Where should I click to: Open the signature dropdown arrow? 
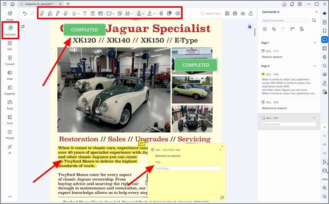click(x=154, y=13)
